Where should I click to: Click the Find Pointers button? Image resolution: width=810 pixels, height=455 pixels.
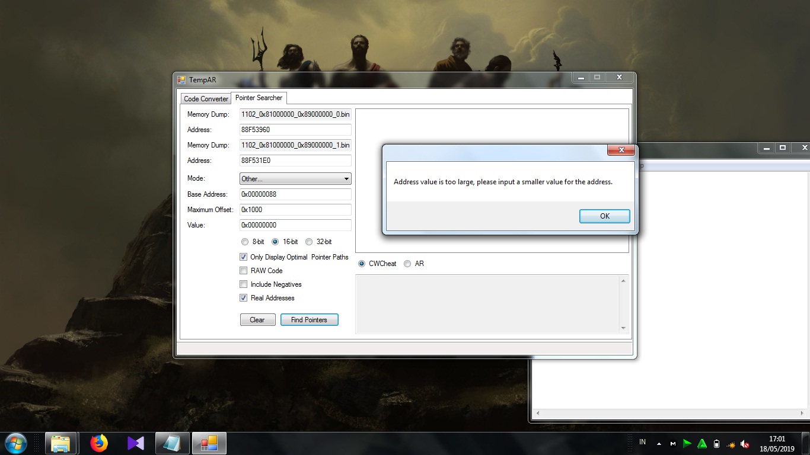click(x=309, y=320)
